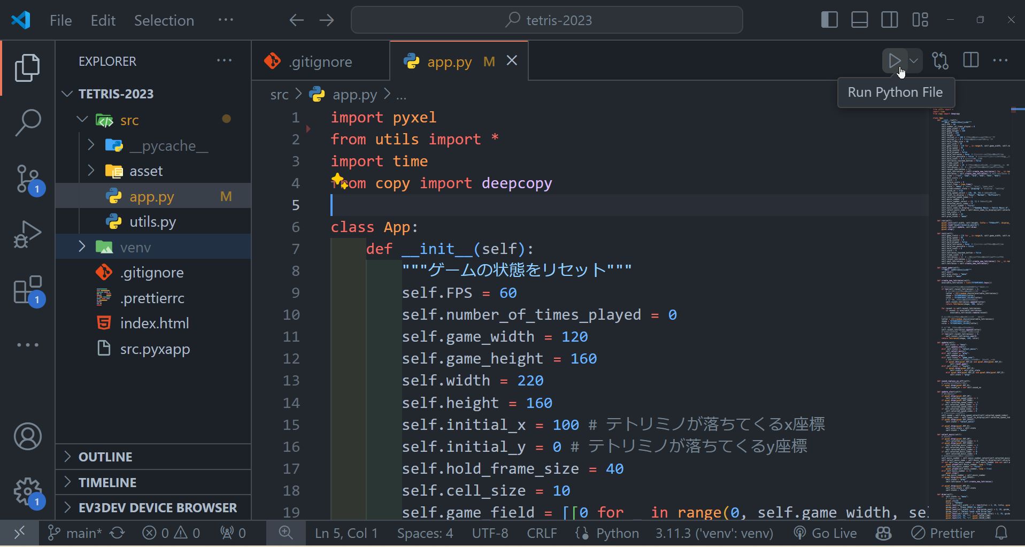
Task: Open Customize Layout options
Action: click(x=920, y=20)
